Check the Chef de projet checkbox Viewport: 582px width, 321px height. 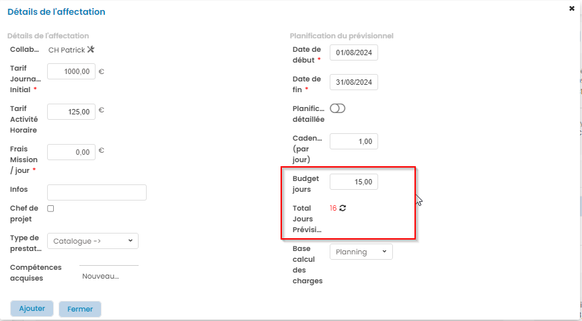click(x=50, y=209)
